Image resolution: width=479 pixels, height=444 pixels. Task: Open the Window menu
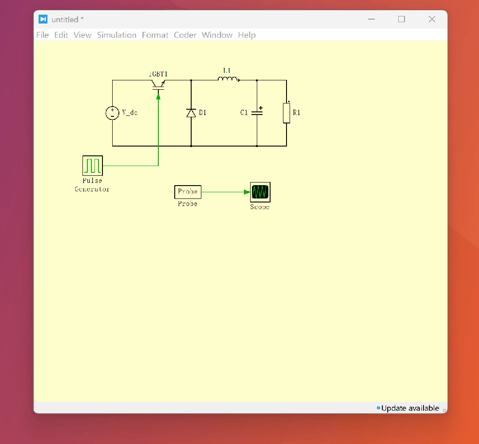(x=217, y=35)
